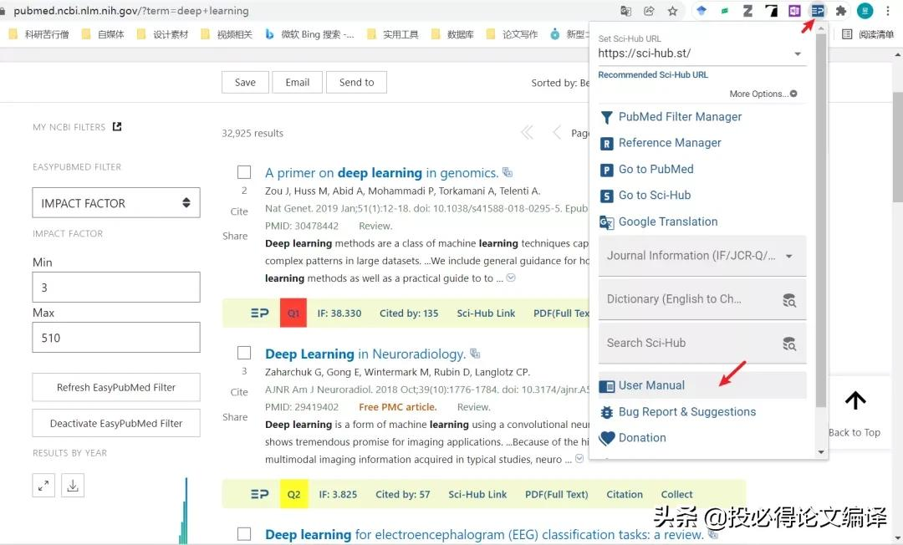
Task: Click PDF(Full Text) in the Q2 bar
Action: [556, 494]
